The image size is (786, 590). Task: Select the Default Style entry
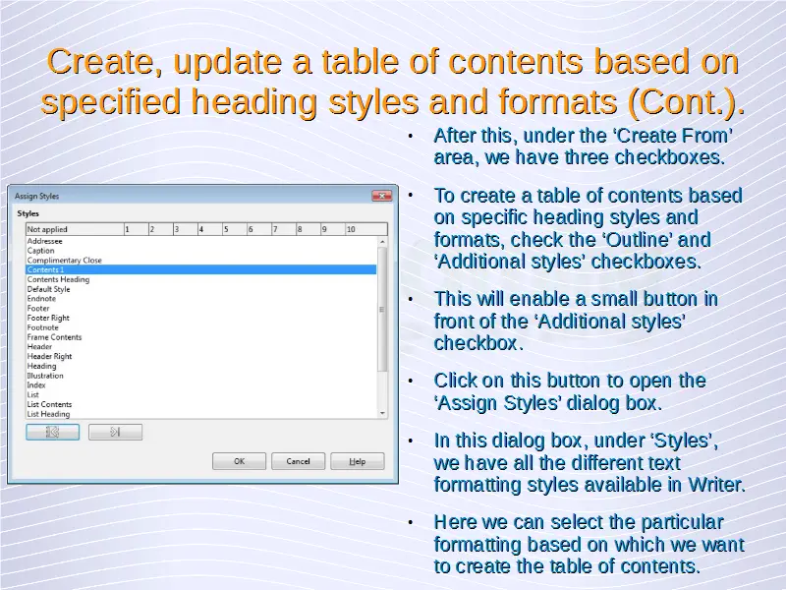49,289
